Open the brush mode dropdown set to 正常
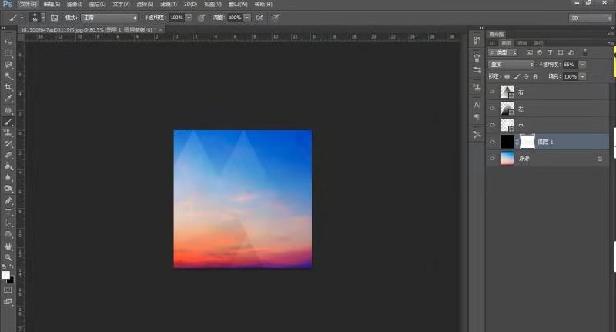Screen dimensions: 616x332 (109, 18)
